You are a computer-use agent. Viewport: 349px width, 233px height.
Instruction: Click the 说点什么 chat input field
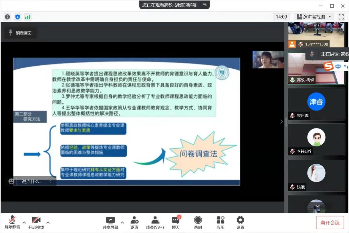pos(32,181)
